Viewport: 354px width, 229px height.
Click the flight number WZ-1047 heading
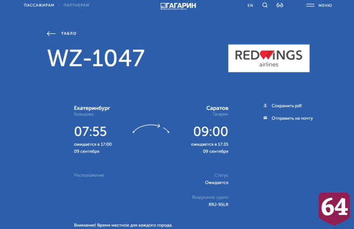point(96,58)
